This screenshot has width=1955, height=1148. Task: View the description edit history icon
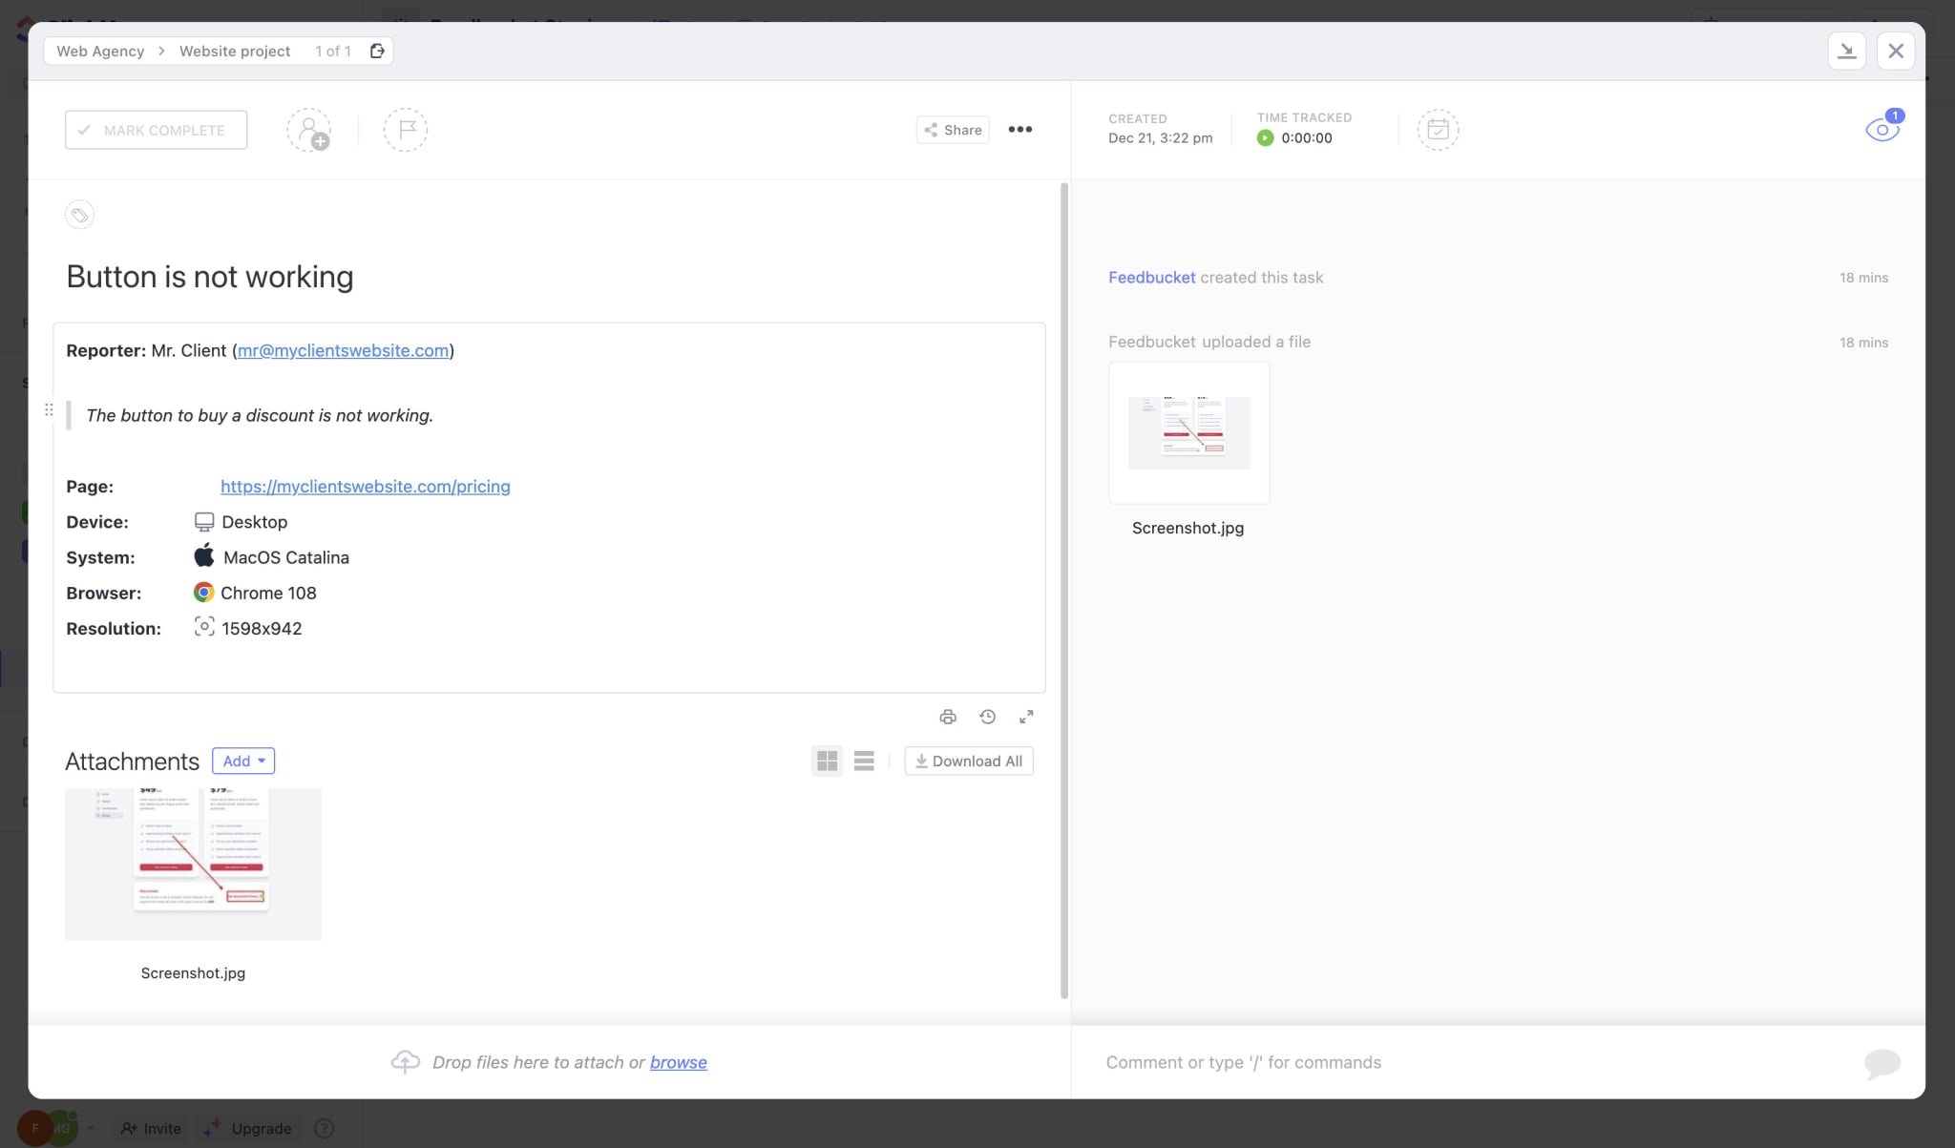pos(987,716)
